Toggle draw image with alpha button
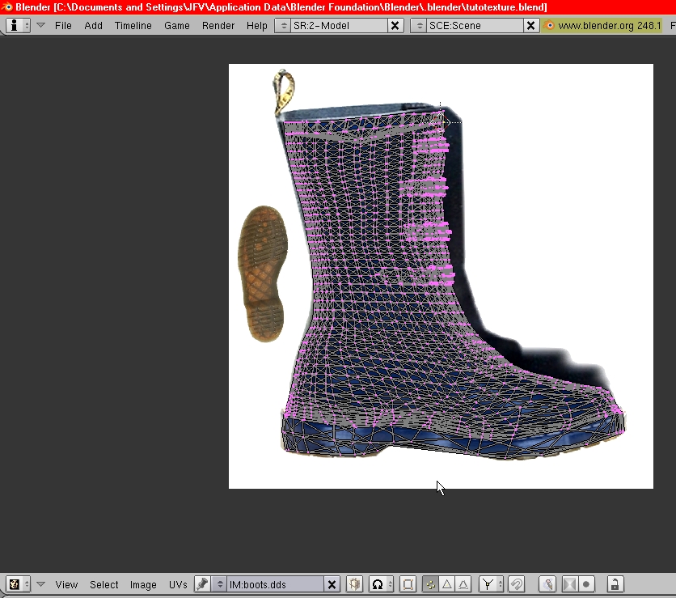Viewport: 676px width, 598px height. (569, 584)
